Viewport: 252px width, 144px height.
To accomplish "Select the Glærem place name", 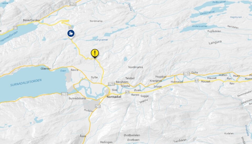I will [46, 69].
